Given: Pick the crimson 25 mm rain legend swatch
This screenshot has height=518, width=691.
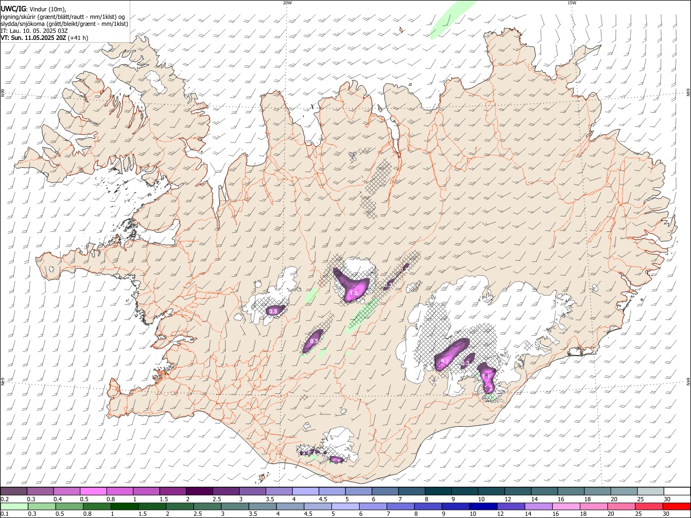Looking at the screenshot, I should 649,507.
